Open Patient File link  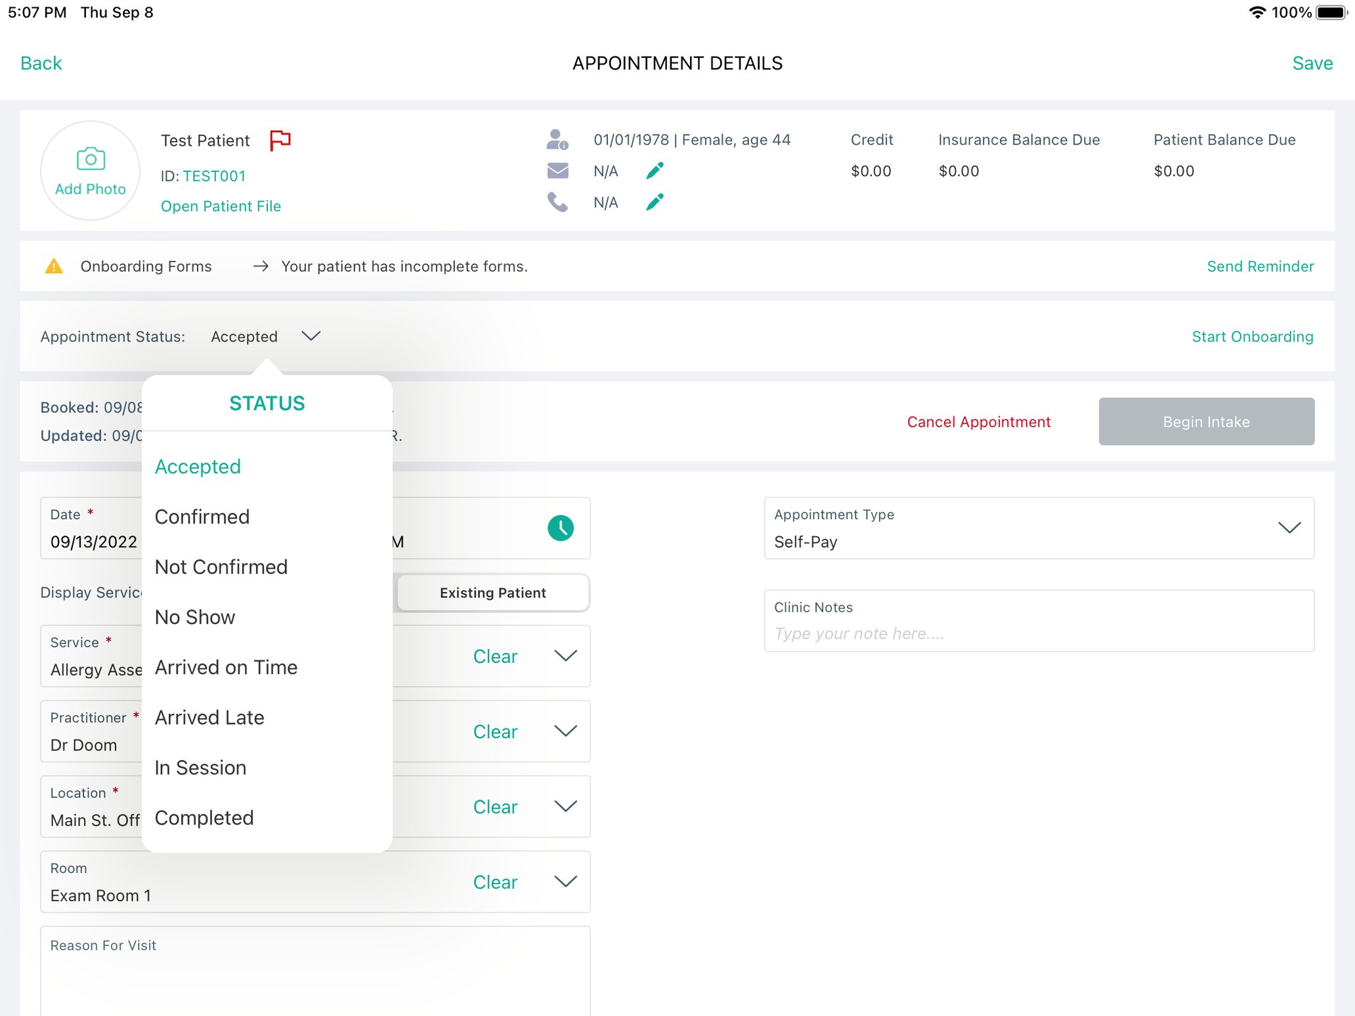pyautogui.click(x=221, y=205)
